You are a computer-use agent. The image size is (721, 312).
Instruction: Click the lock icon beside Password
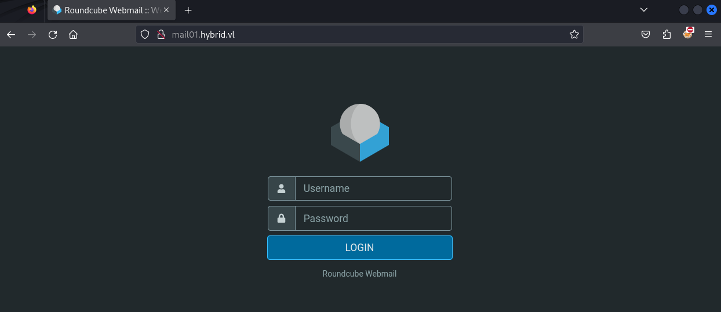pos(282,219)
